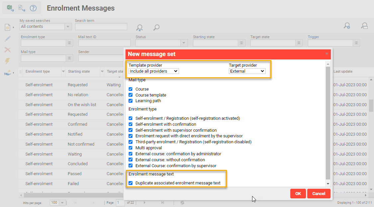The image size is (374, 207).
Task: Open the Enrolment type column header menu
Action: 63,72
